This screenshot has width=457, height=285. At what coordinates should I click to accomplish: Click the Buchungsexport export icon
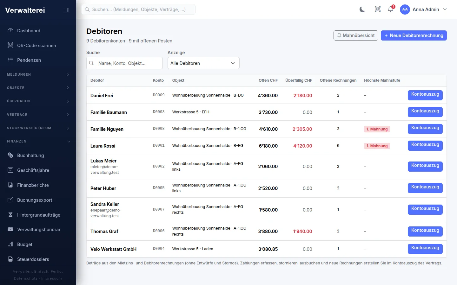point(10,200)
